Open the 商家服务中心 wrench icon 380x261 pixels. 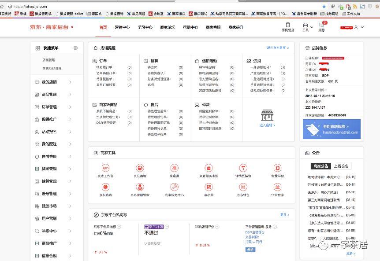(174, 187)
